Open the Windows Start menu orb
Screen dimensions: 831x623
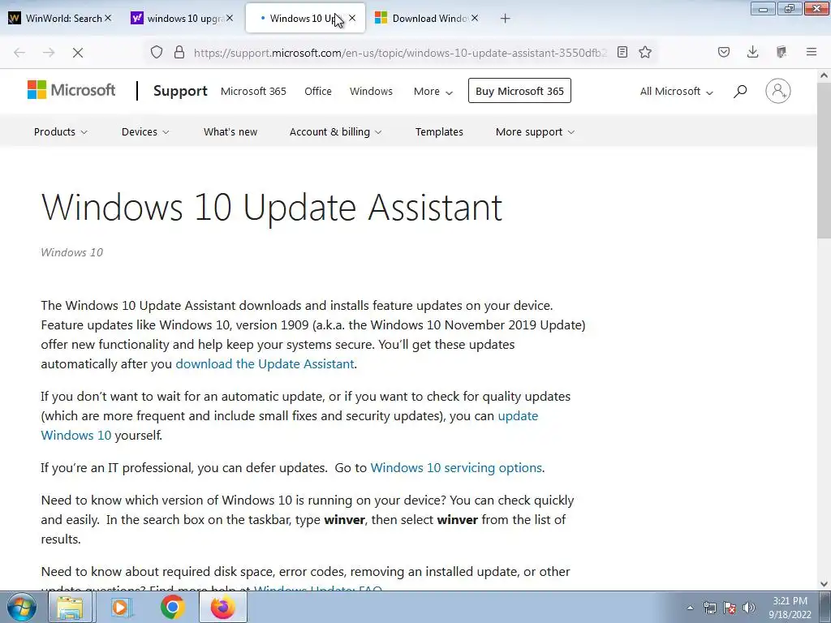[x=22, y=607]
